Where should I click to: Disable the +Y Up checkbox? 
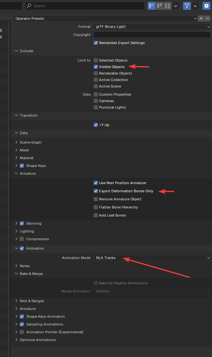(96, 125)
